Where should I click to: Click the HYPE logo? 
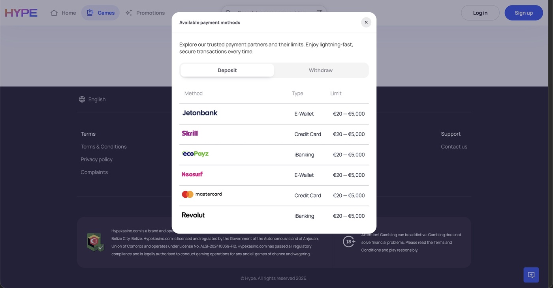click(x=21, y=13)
